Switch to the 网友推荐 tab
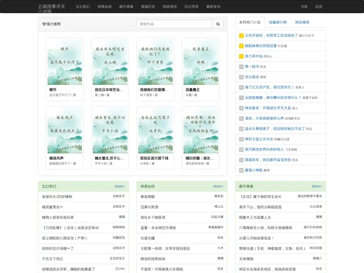The height and width of the screenshot is (273, 364). (302, 22)
